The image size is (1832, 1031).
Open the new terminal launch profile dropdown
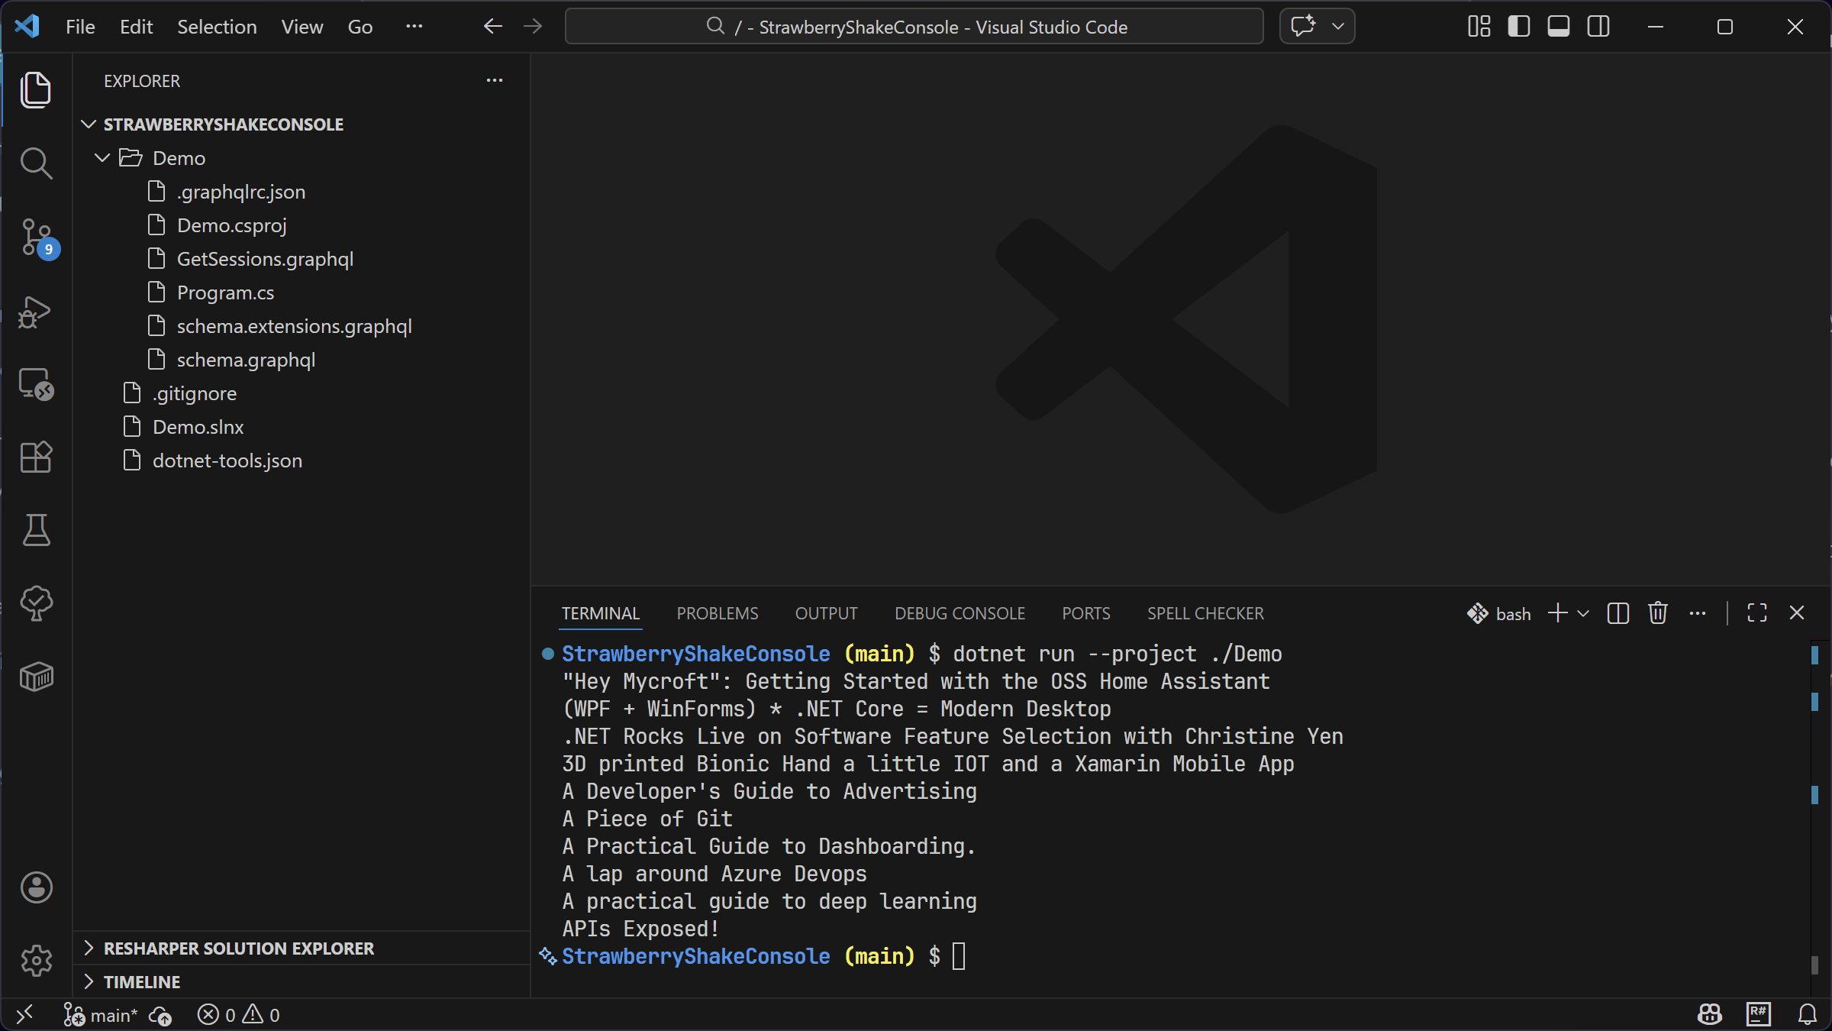(x=1584, y=613)
